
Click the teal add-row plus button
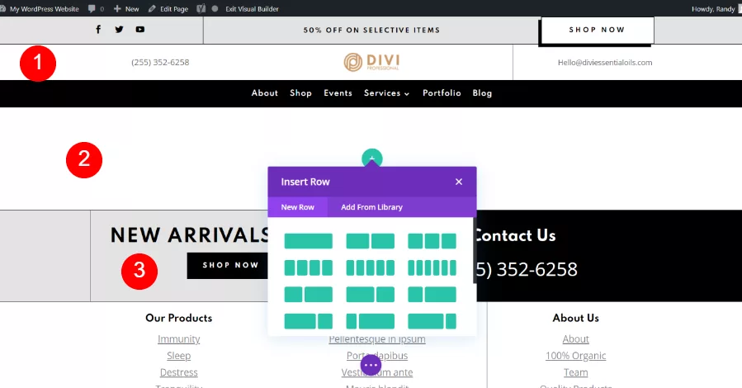(x=372, y=159)
